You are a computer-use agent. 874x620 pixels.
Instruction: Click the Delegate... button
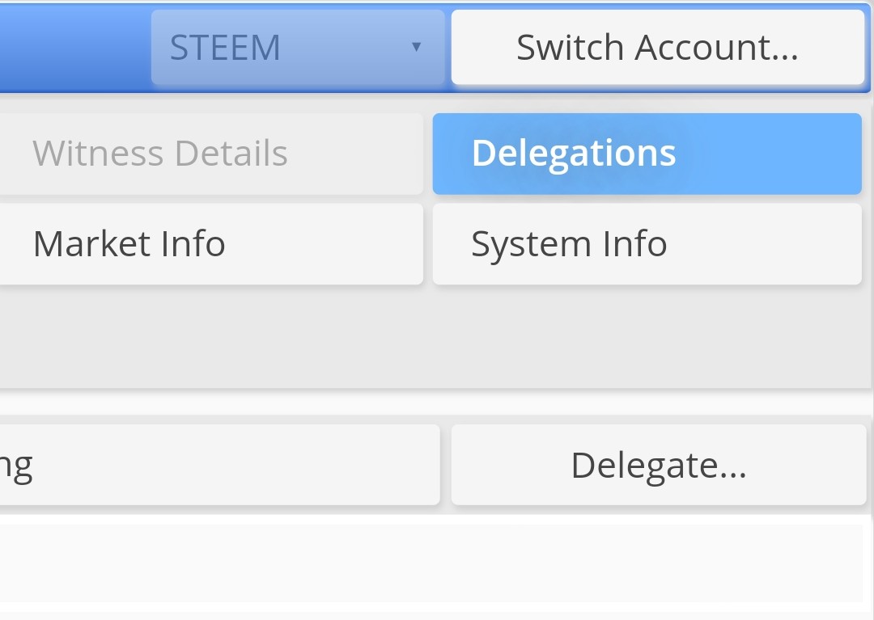pyautogui.click(x=659, y=465)
